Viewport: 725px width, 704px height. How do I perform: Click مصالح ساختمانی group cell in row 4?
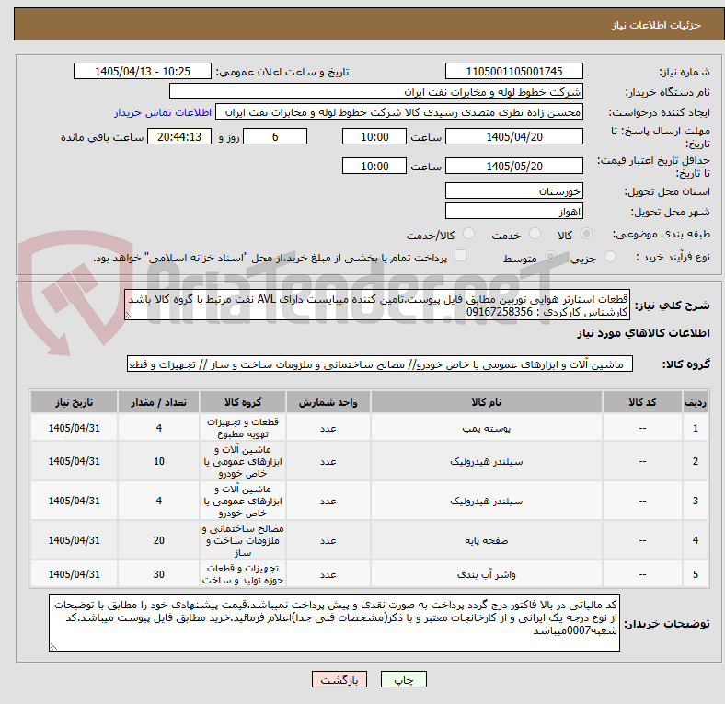[243, 540]
